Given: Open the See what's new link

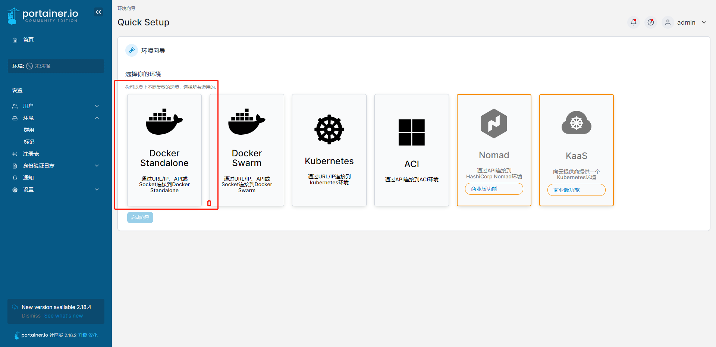Looking at the screenshot, I should point(63,316).
